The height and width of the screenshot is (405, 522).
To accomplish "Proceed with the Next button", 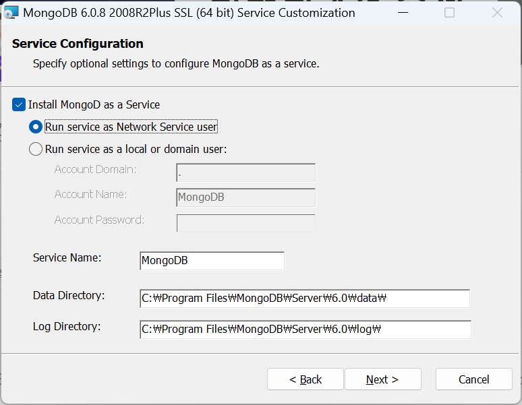I will point(383,379).
